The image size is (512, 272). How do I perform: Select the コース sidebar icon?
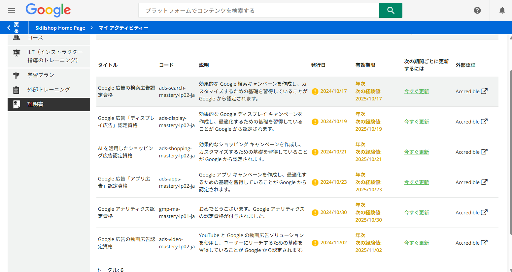(x=17, y=37)
